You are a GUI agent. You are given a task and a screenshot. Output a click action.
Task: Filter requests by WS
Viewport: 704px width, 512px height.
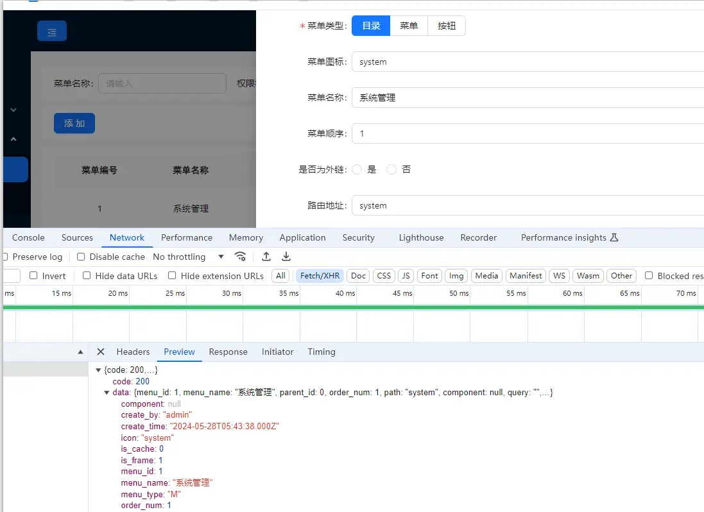[560, 275]
